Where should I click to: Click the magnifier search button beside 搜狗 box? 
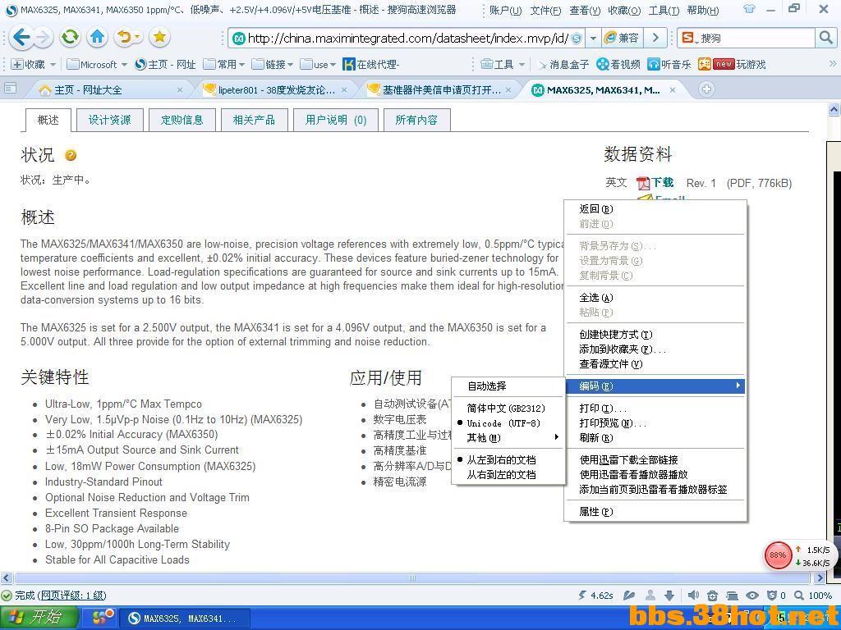click(x=825, y=38)
